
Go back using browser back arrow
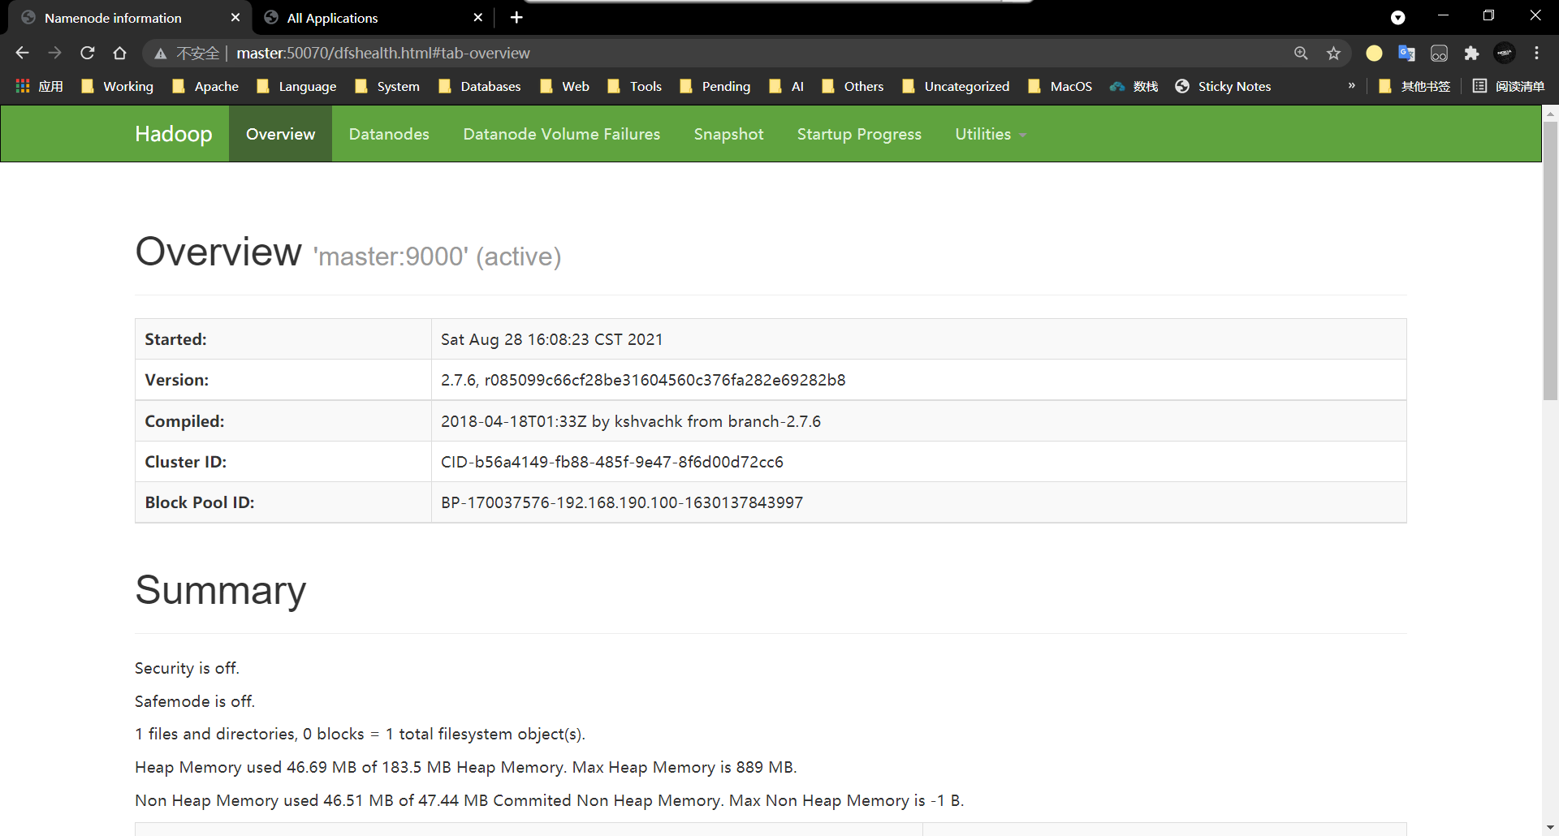click(x=22, y=53)
